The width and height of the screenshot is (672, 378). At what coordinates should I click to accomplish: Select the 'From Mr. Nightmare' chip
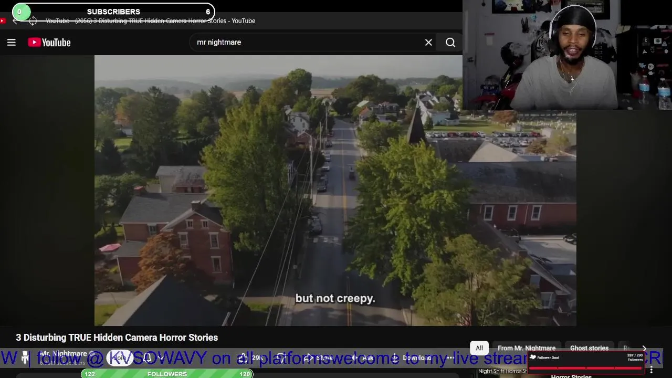coord(527,348)
